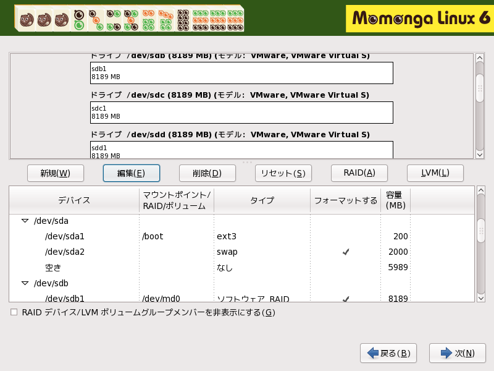Proceed with the 次(N) next button
Image resolution: width=494 pixels, height=371 pixels.
(458, 353)
